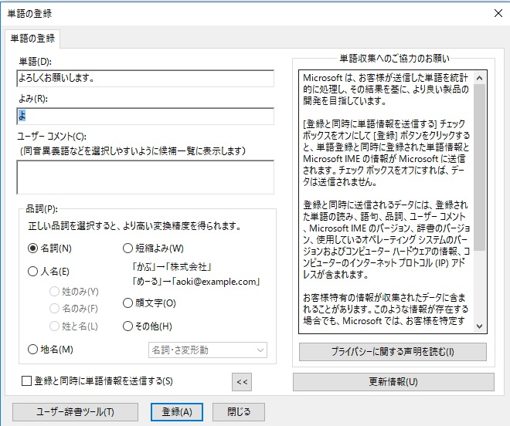Close the 単語の登録 dialog window
The height and width of the screenshot is (426, 510).
(x=498, y=13)
